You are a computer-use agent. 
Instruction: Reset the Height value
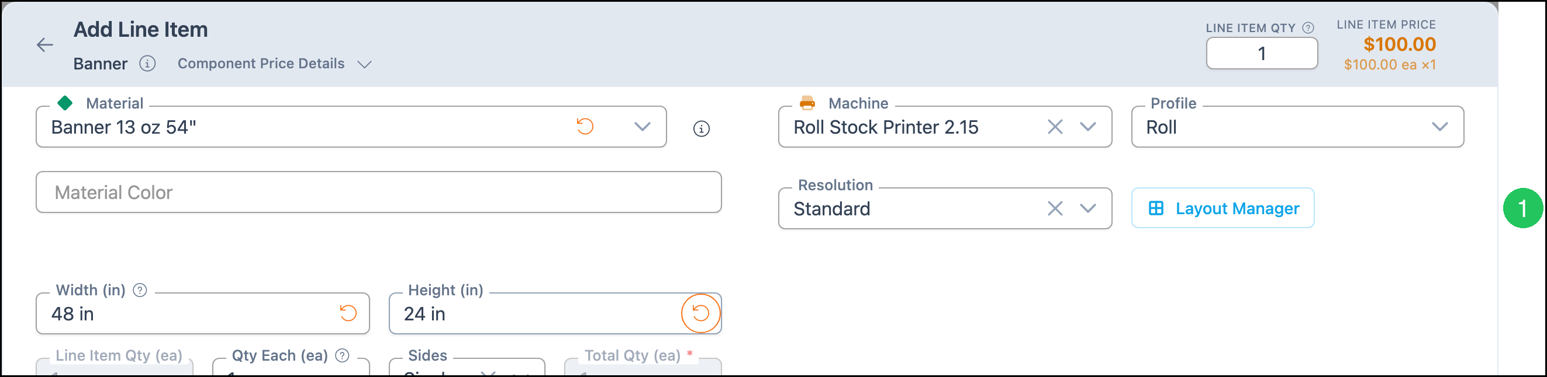tap(700, 313)
